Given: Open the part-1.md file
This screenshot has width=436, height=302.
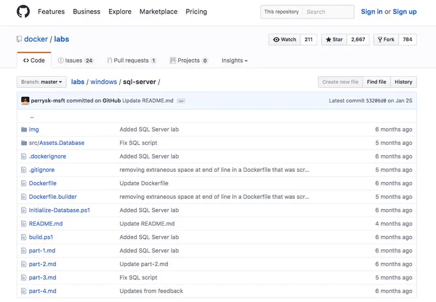Looking at the screenshot, I should pos(42,251).
